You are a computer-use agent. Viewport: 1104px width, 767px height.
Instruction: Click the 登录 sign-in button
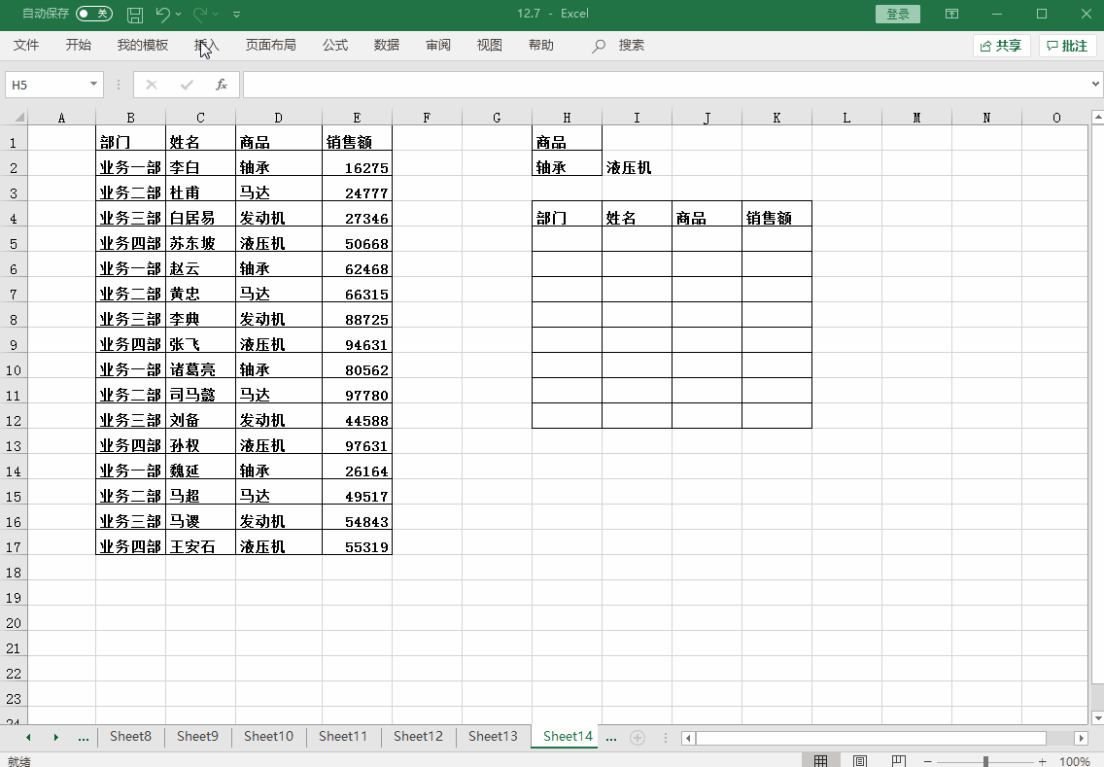click(x=898, y=14)
